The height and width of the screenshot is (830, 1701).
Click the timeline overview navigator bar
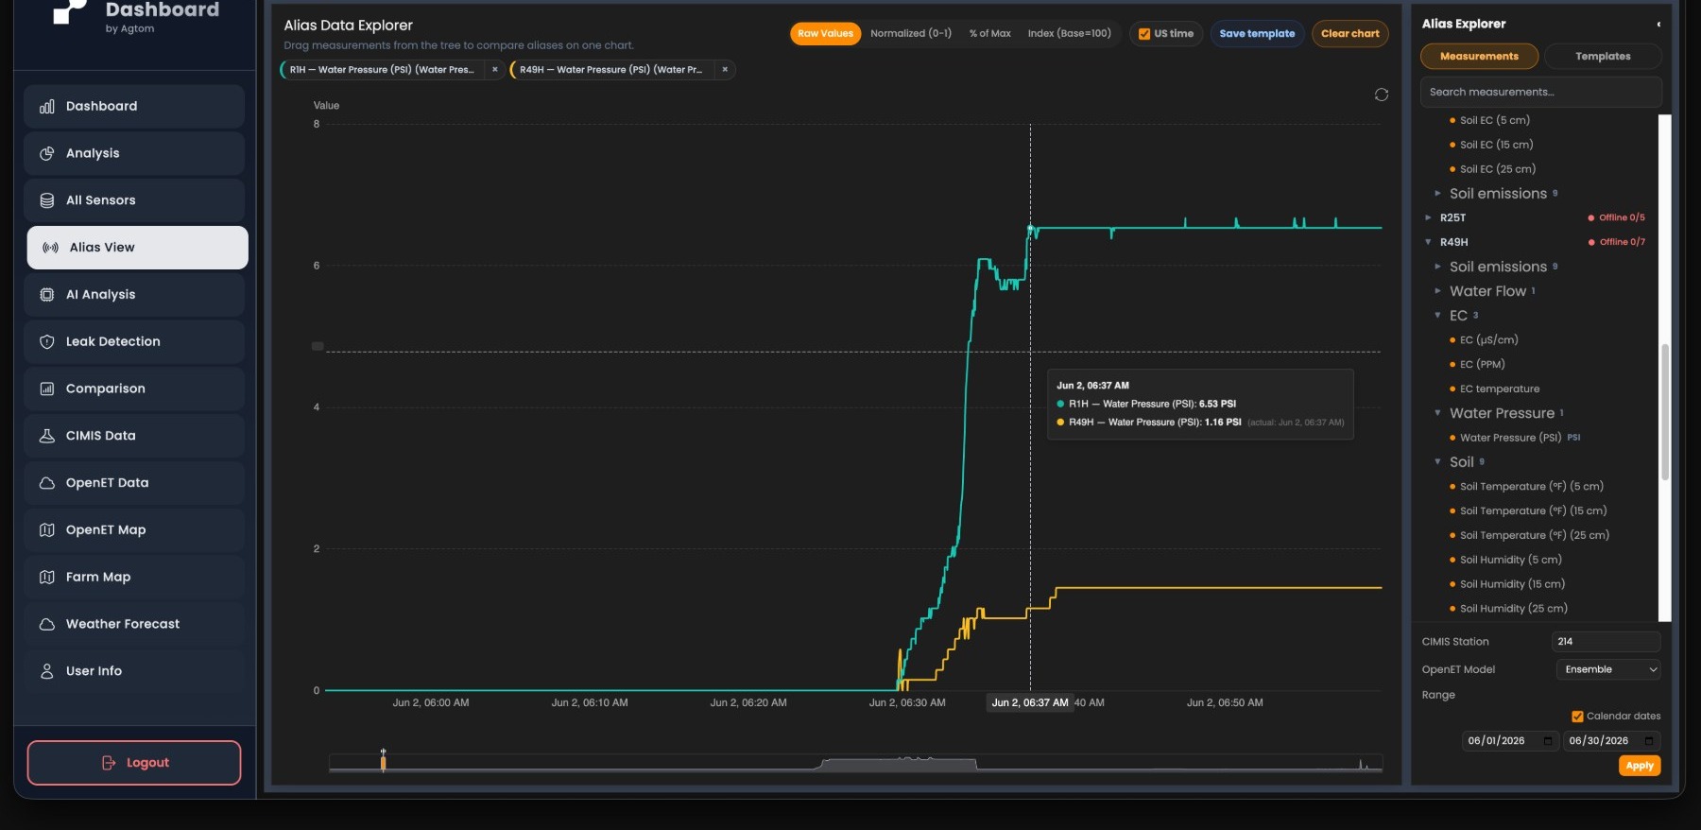(855, 763)
